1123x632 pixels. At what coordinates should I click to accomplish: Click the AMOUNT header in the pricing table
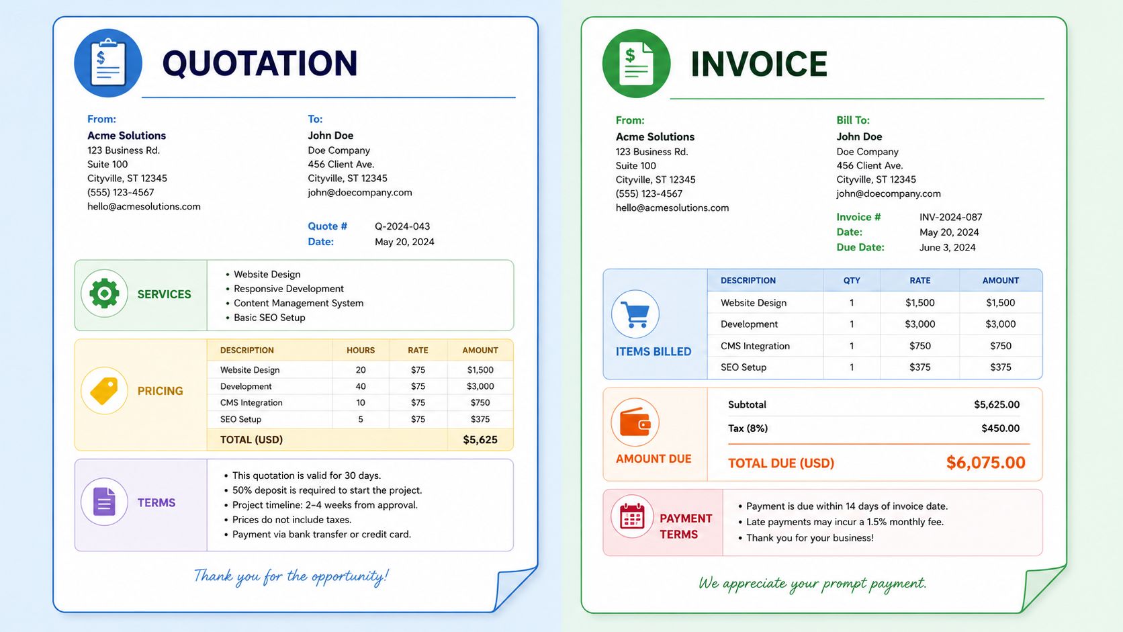(480, 351)
